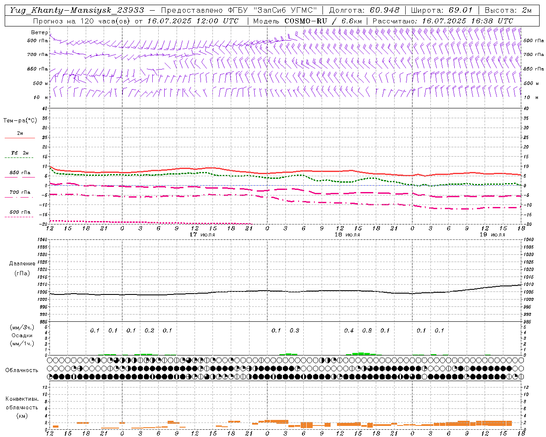This screenshot has width=546, height=437.
Task: Click the 500 гПа temperature legend label
Action: pyautogui.click(x=20, y=212)
